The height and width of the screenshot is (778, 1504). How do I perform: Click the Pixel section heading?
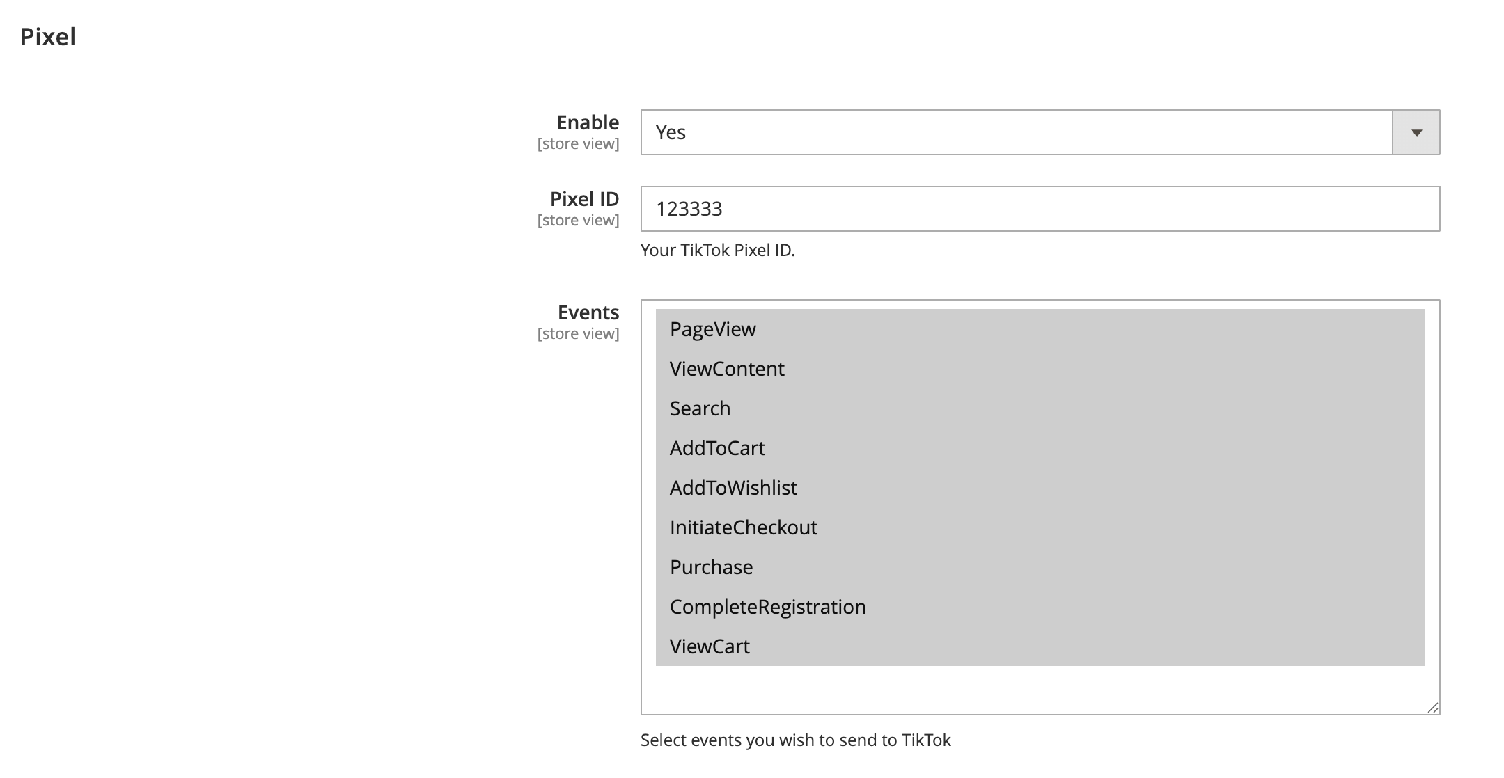48,37
